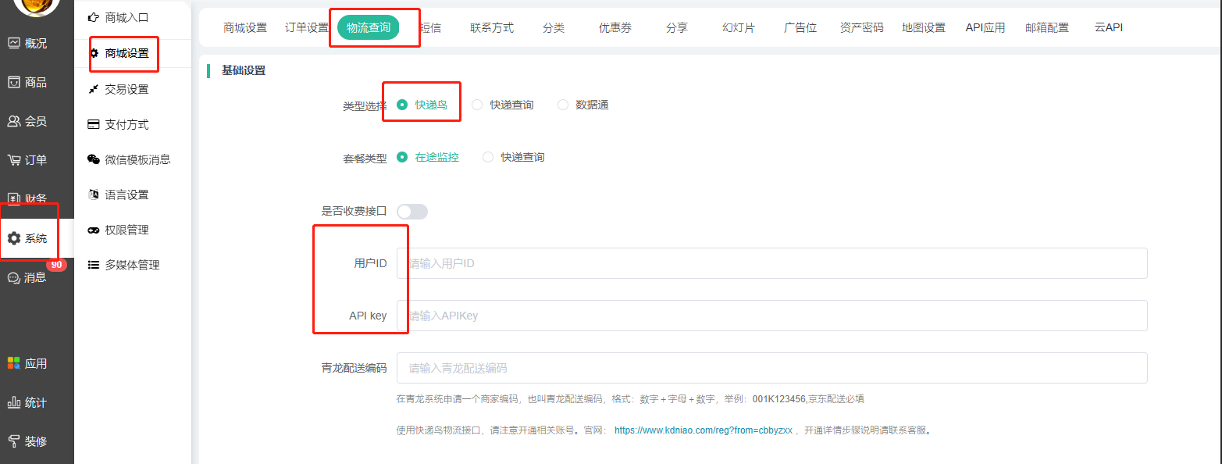Open 应用 apps grid icon
Viewport: 1222px width, 464px height.
pos(14,363)
